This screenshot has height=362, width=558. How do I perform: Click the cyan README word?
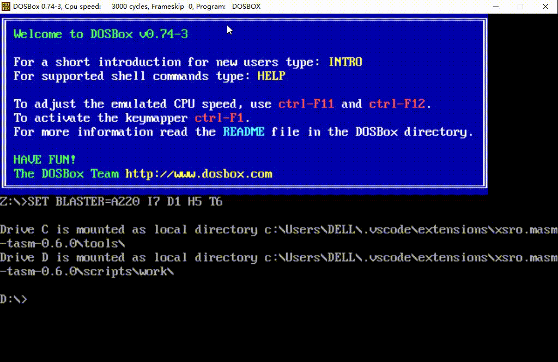[244, 132]
